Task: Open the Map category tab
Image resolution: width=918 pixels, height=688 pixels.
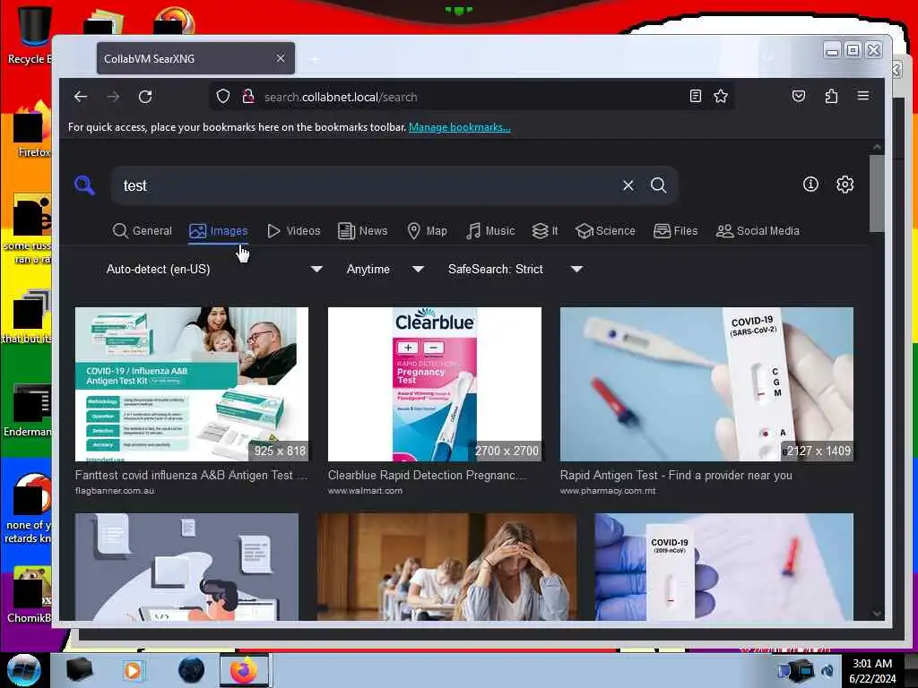Action: (428, 231)
